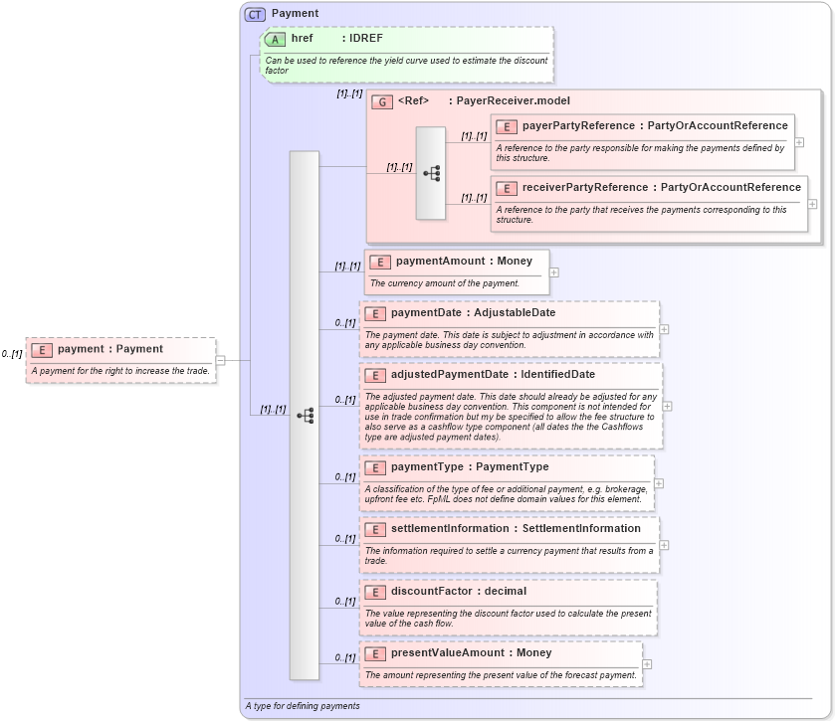The width and height of the screenshot is (835, 721).
Task: Expand settlementInformation using the plus icon
Action: 666,544
